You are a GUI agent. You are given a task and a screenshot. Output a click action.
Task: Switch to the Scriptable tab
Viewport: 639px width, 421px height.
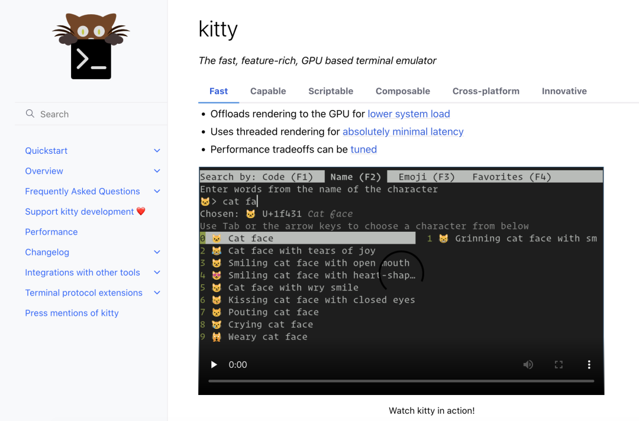tap(331, 91)
